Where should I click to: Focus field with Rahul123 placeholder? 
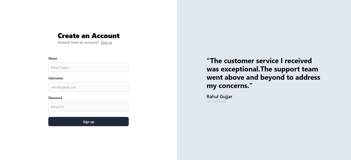click(x=88, y=106)
